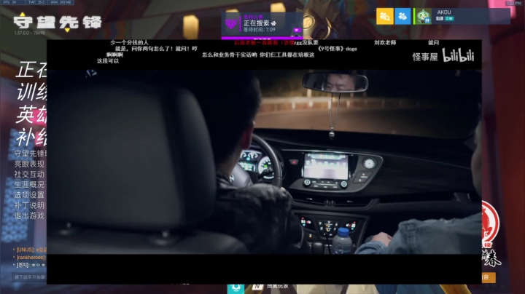The width and height of the screenshot is (525, 294).
Task: Open the 守望先锋联赛 menu item
Action: [x=31, y=154]
